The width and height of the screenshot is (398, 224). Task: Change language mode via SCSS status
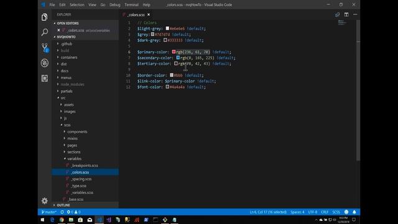pyautogui.click(x=336, y=212)
